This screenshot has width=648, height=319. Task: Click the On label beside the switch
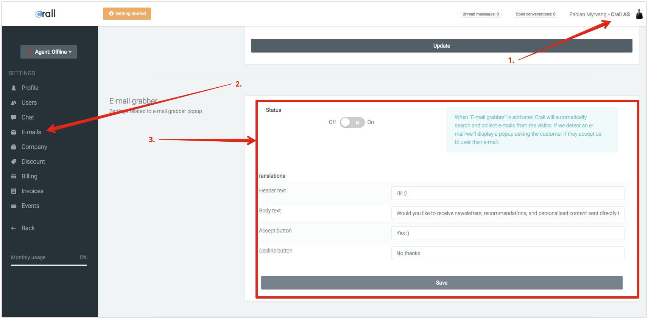tap(371, 122)
